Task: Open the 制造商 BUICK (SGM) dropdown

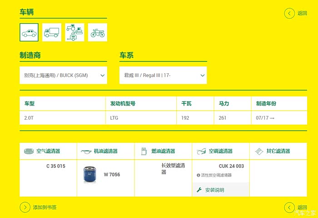Action: 63,76
